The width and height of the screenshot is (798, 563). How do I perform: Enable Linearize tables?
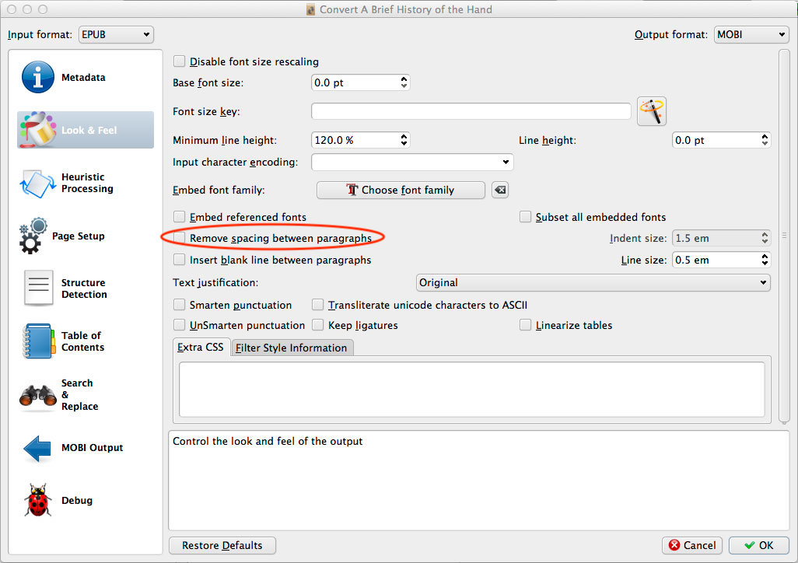(526, 325)
